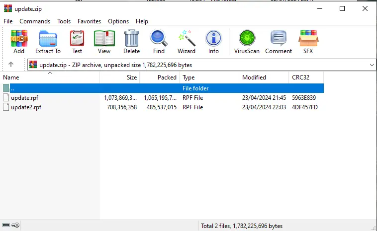Sort by the Size column header
This screenshot has width=377, height=231.
120,77
